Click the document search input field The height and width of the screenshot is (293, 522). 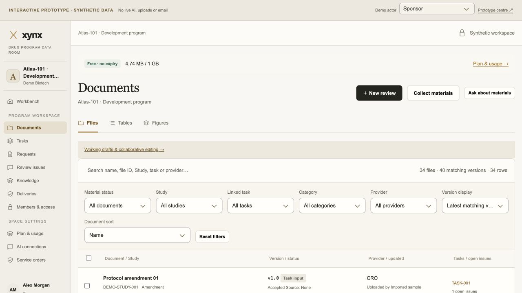pyautogui.click(x=249, y=170)
